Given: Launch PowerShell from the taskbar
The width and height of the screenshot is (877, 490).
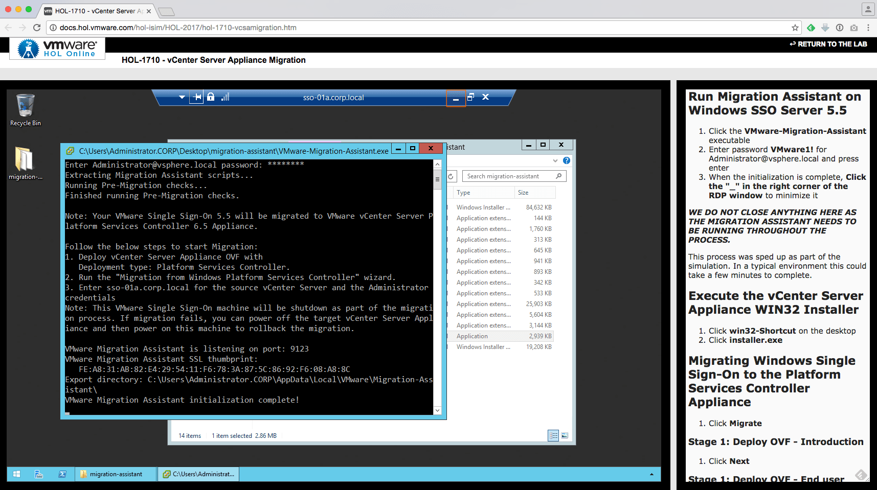Looking at the screenshot, I should pos(62,474).
